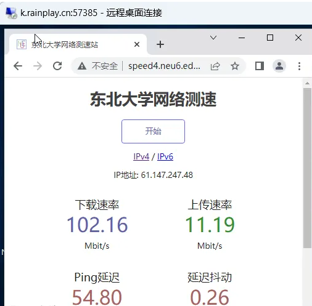Screen dimensions: 312x306
Task: Close the 东北大学网络测速站 tab
Action: (x=137, y=44)
